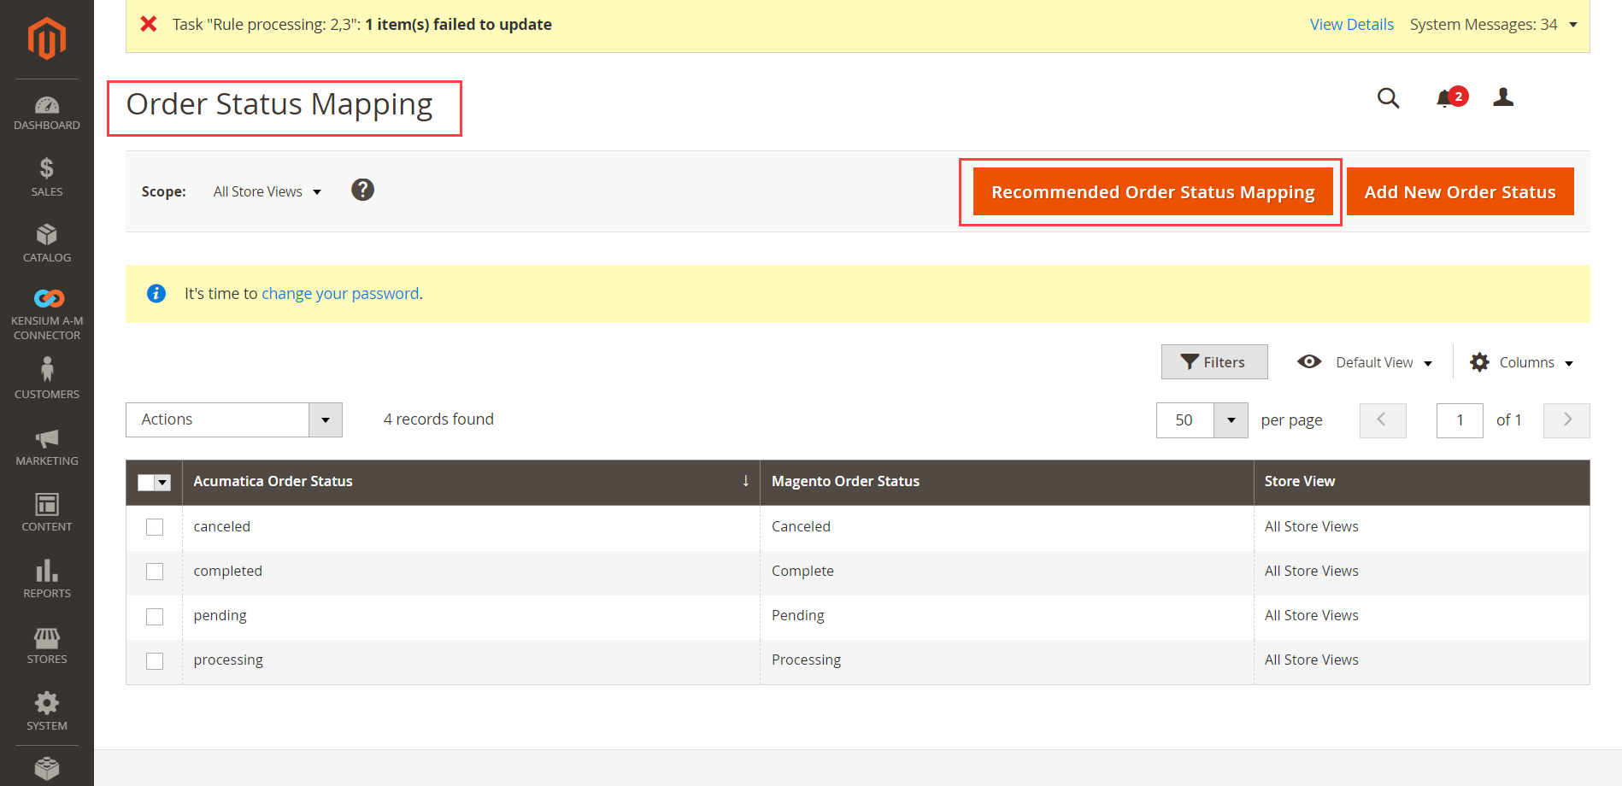The height and width of the screenshot is (786, 1622).
Task: Sort by Acumatica Order Status column
Action: pyautogui.click(x=471, y=482)
